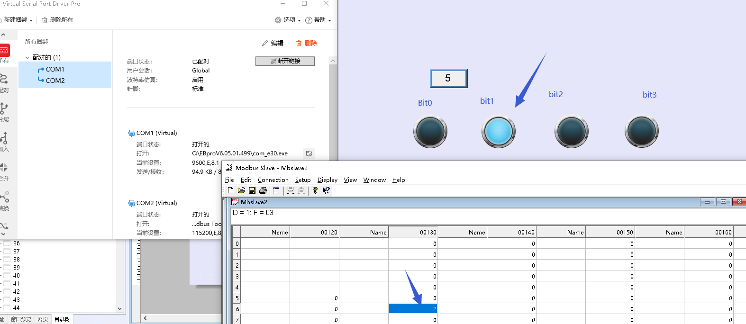Click the browse icon beside com_e30.exe path
Image resolution: width=746 pixels, height=324 pixels.
[309, 153]
